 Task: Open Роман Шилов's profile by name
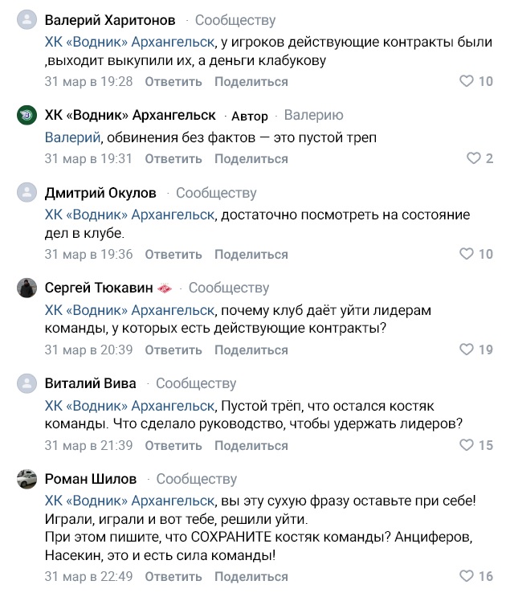[x=90, y=479]
